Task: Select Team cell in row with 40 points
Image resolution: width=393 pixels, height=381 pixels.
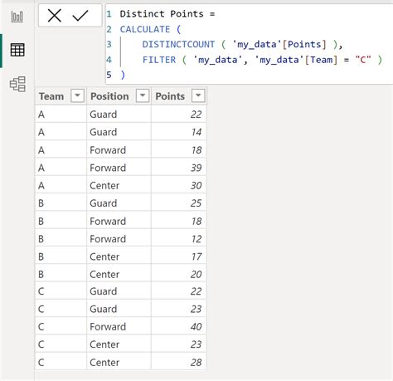Action: click(61, 326)
